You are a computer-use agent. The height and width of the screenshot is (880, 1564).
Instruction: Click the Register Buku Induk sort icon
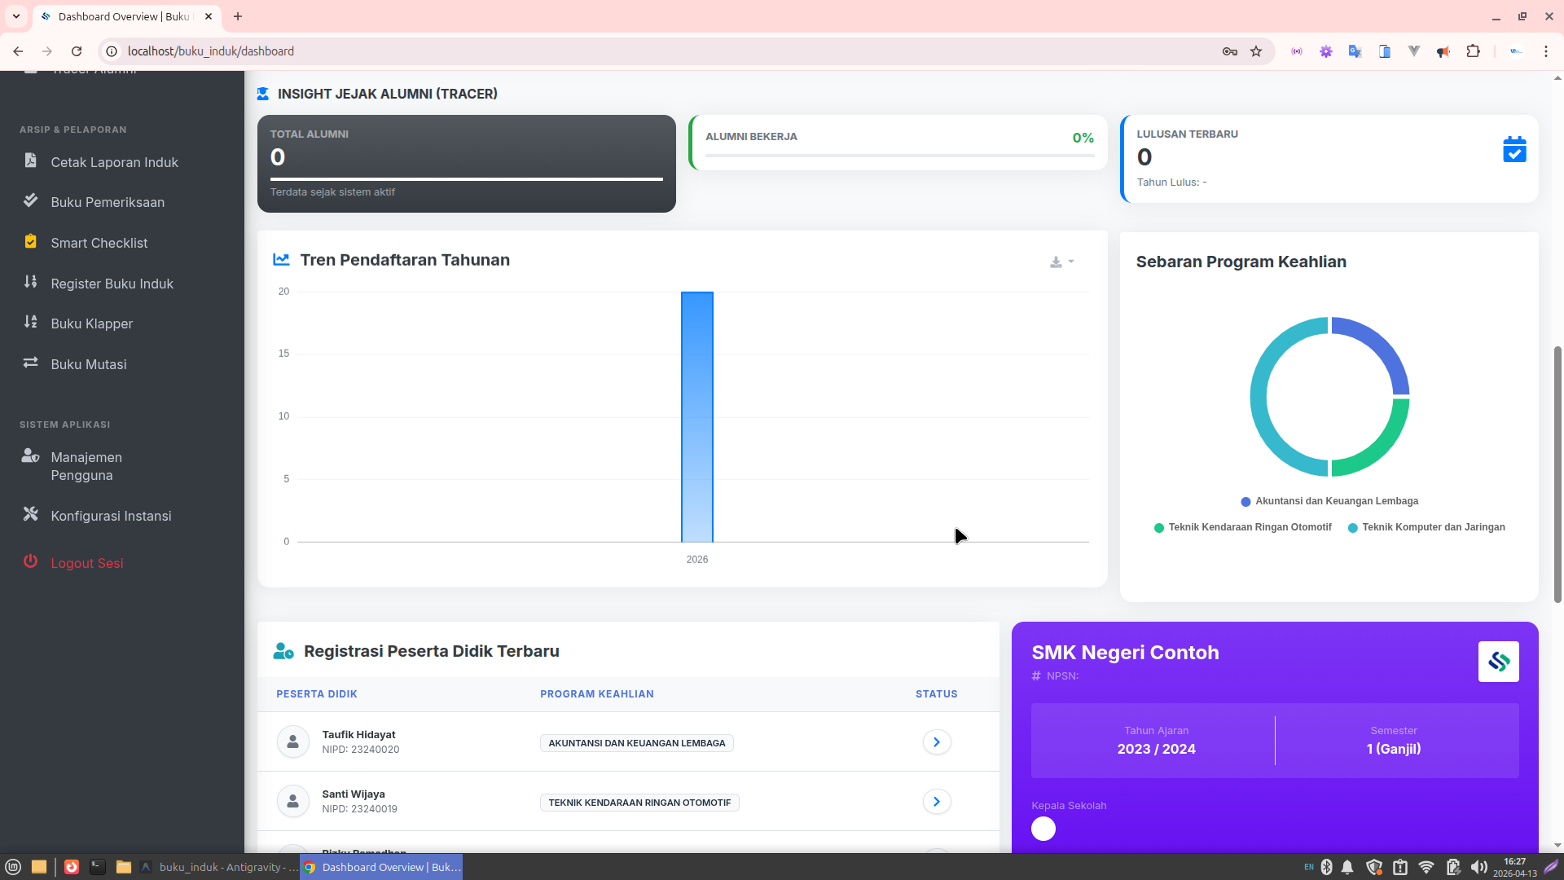(30, 282)
